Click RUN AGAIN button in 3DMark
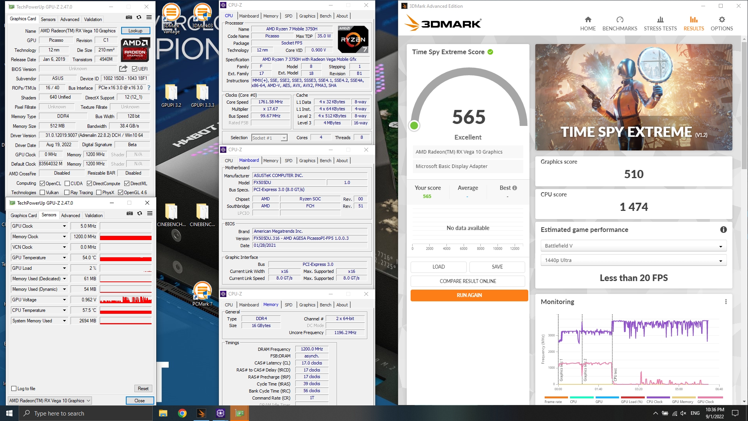This screenshot has height=421, width=748. click(469, 295)
